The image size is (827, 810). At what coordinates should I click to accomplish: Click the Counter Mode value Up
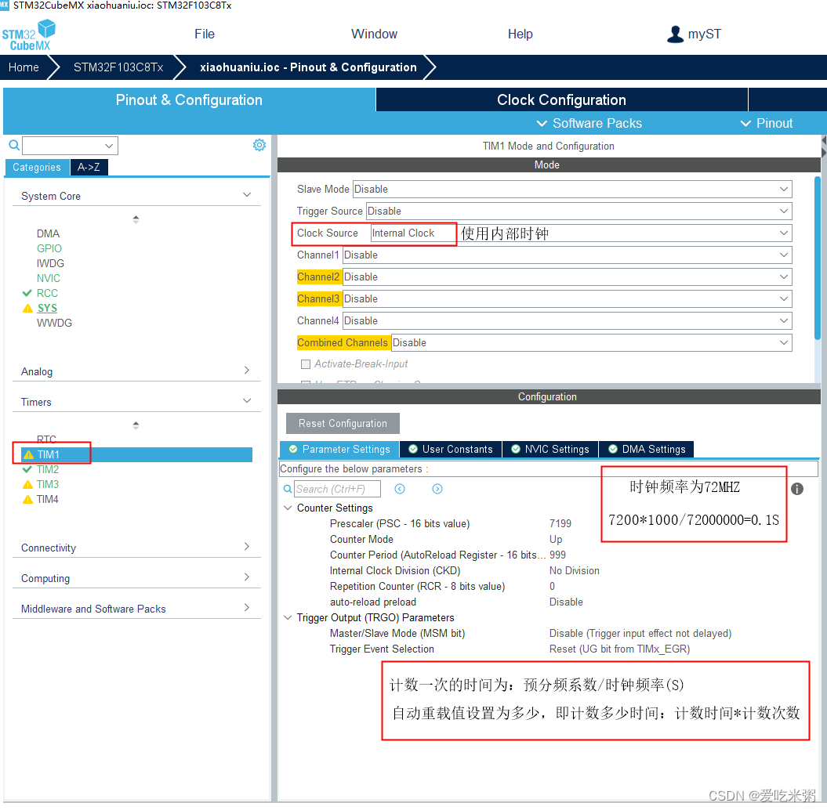point(556,540)
